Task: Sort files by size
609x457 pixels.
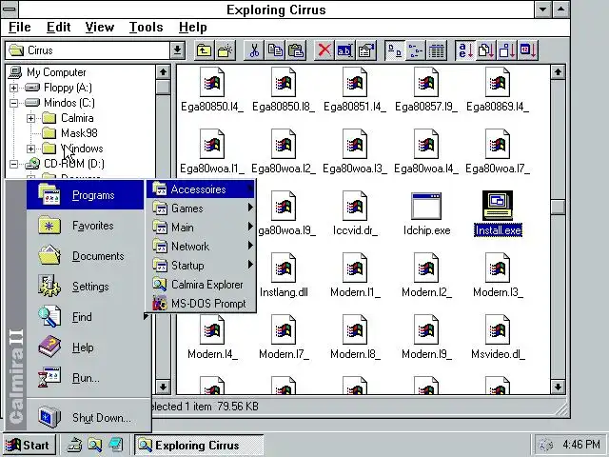Action: tap(507, 50)
